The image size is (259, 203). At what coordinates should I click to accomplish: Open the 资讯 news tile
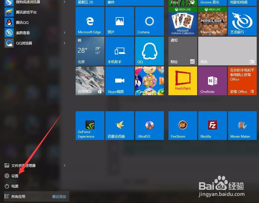pos(227,51)
